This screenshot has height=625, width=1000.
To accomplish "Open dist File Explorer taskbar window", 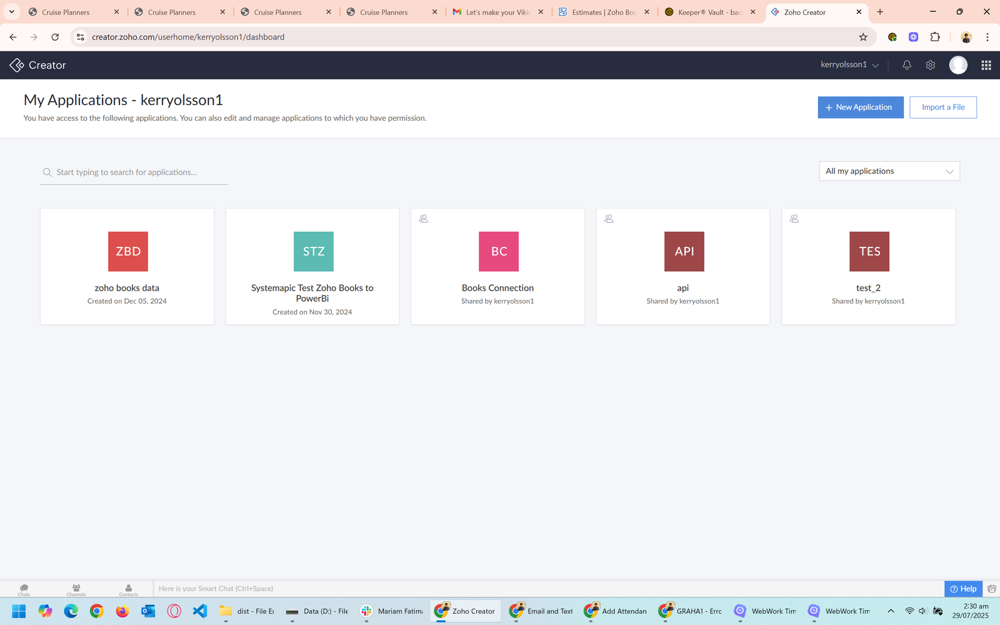I will [x=247, y=611].
